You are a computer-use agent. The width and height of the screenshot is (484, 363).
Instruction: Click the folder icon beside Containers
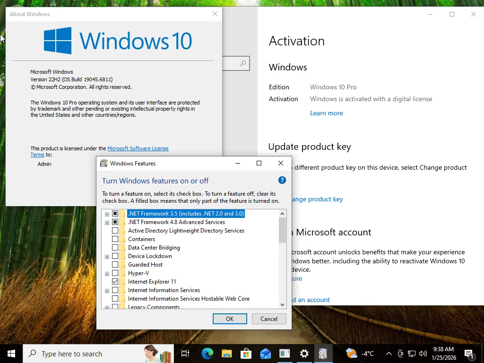[x=122, y=239]
